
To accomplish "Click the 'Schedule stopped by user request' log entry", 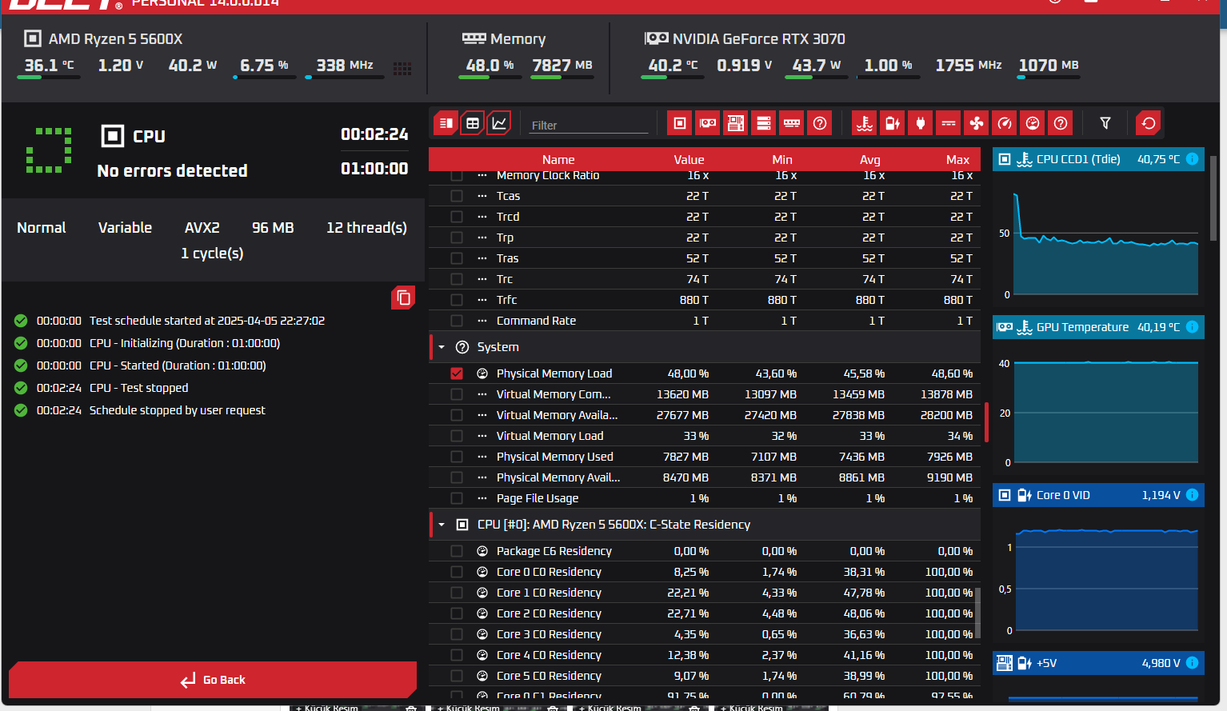I will 178,410.
